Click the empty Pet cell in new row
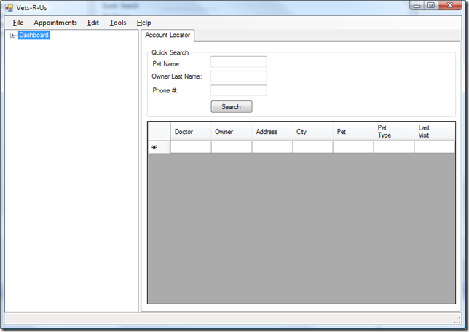This screenshot has width=469, height=332. point(353,147)
